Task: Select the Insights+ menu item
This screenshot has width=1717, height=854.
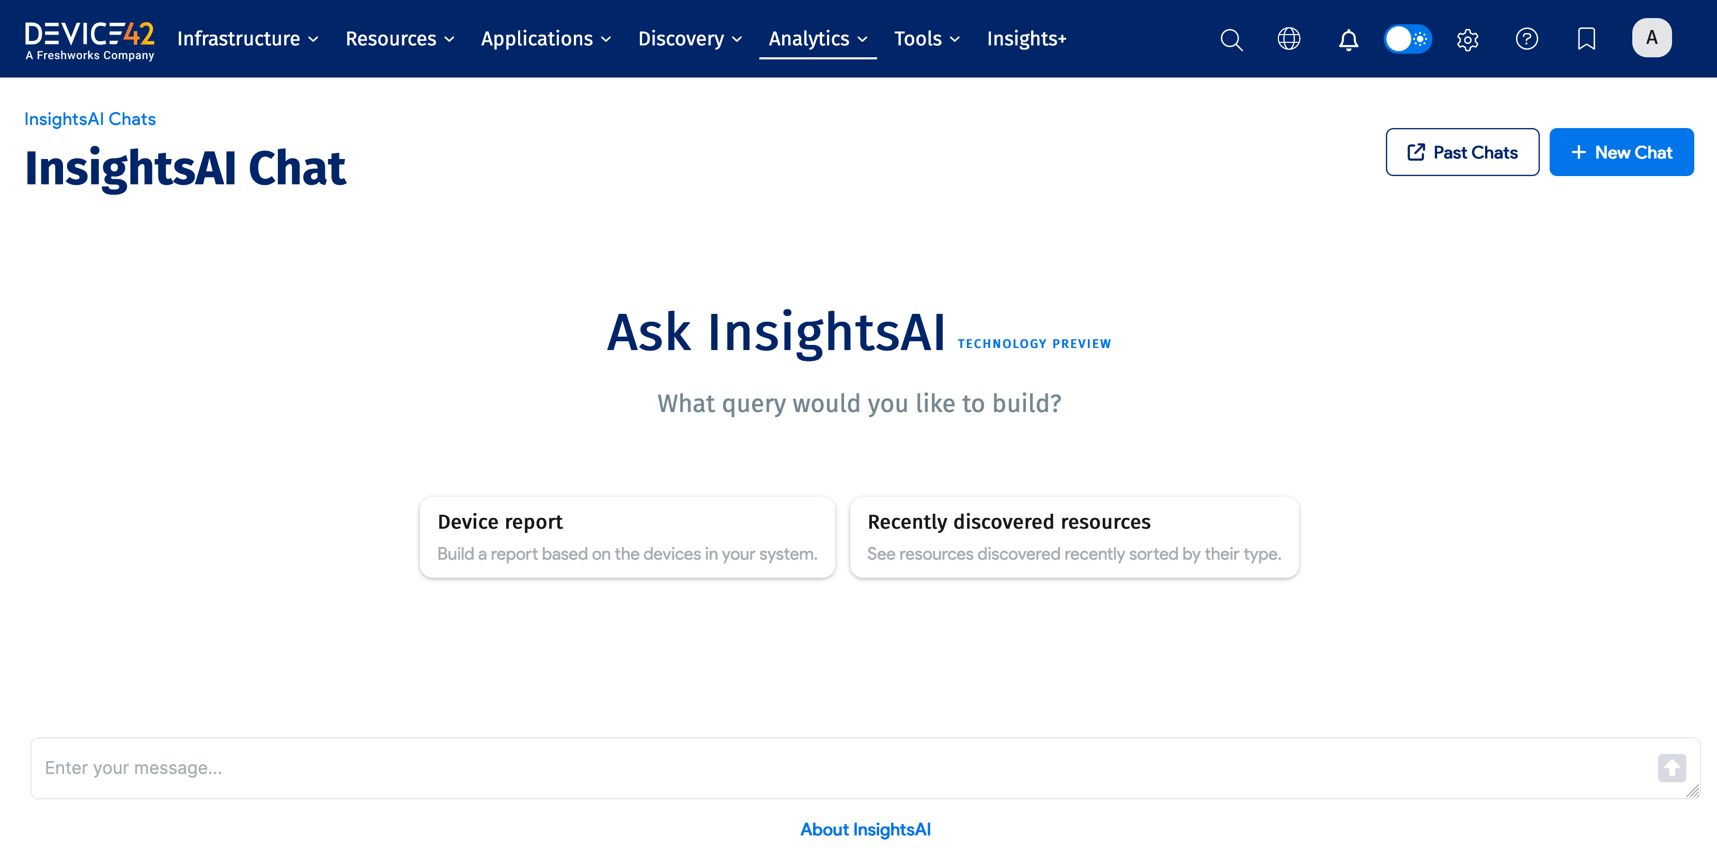Action: coord(1026,39)
